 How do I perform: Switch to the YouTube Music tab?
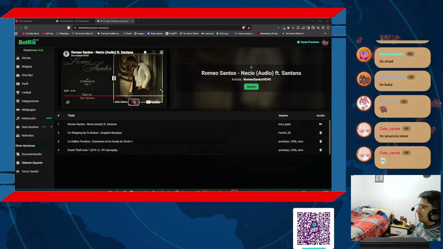[x=34, y=21]
